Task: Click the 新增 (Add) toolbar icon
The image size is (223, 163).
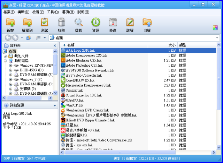Action: coord(10,24)
